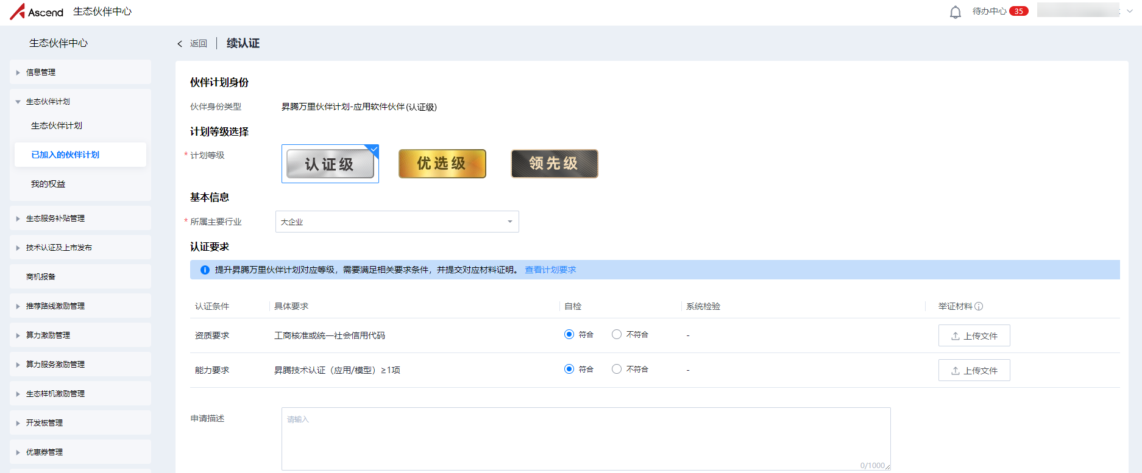Select the 优选级 plan level badge
Screen dimensions: 1142x473
tap(442, 164)
